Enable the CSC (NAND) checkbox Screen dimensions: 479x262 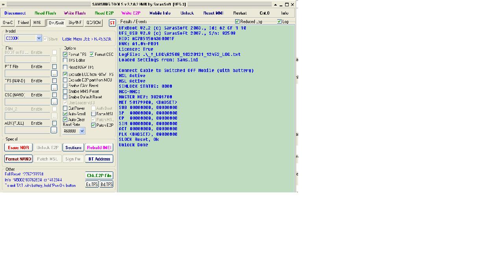[54, 95]
